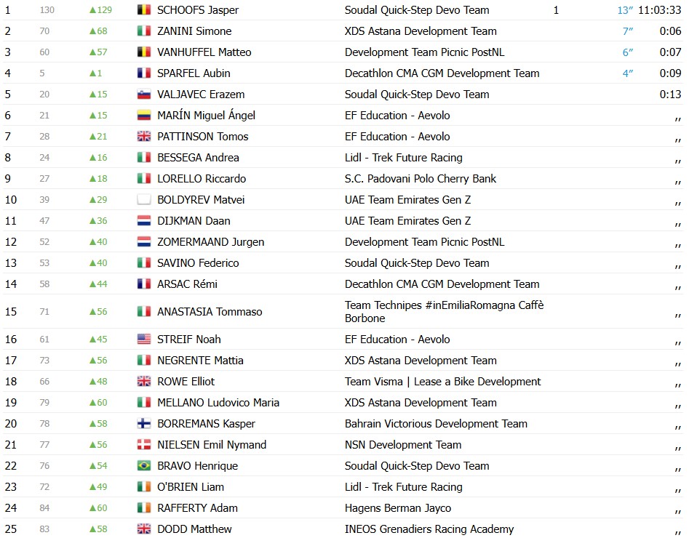The width and height of the screenshot is (689, 538).
Task: Click the blank flag beside BOLDYREV Matvei
Action: pos(143,200)
